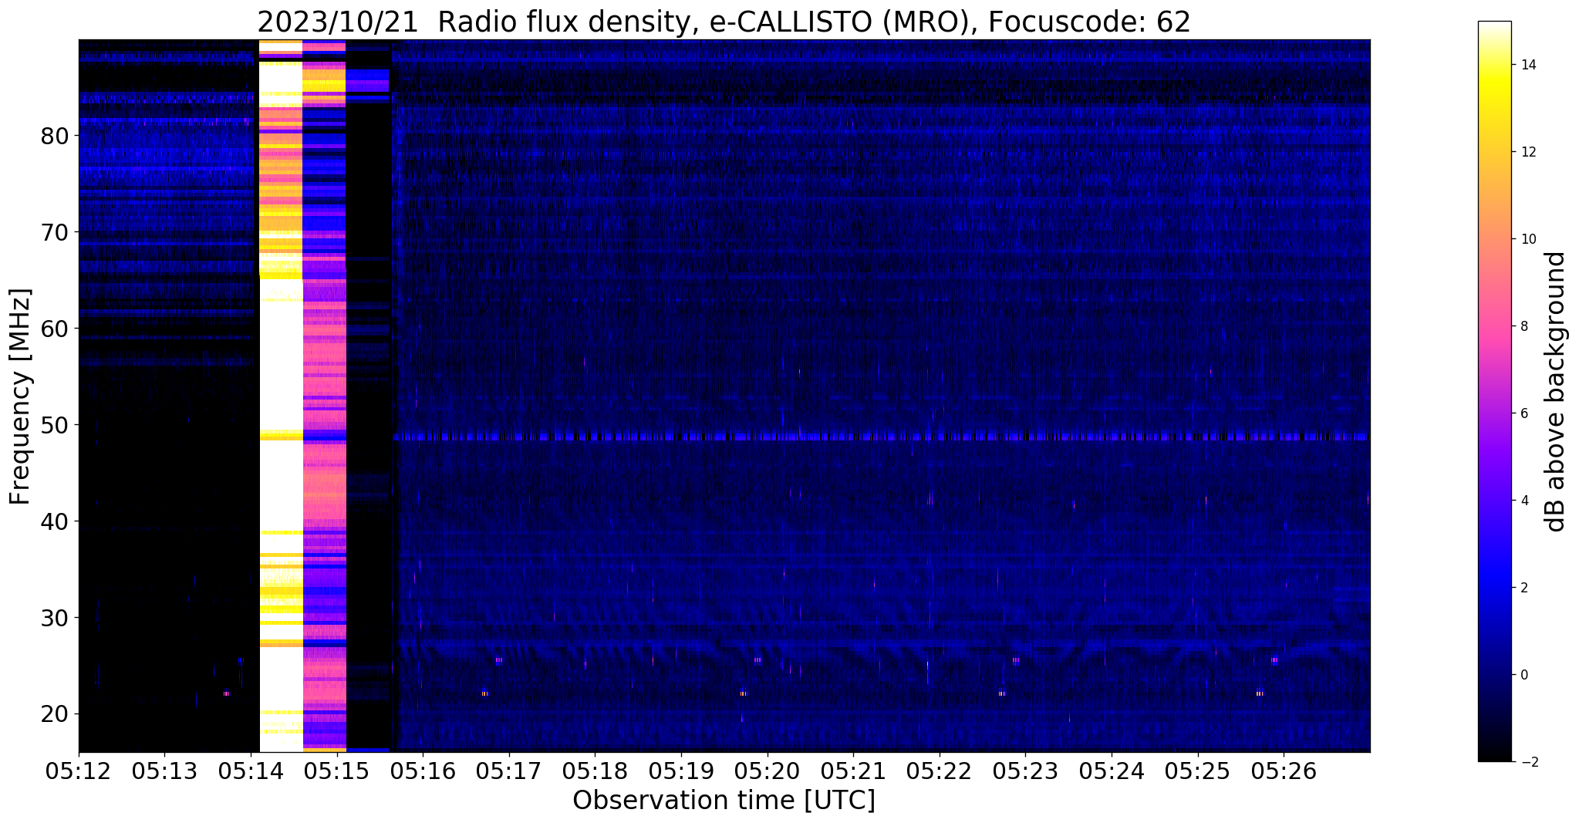
Task: Click the plot title mentioning e-CALLISTO (MRO)
Action: pyautogui.click(x=724, y=22)
